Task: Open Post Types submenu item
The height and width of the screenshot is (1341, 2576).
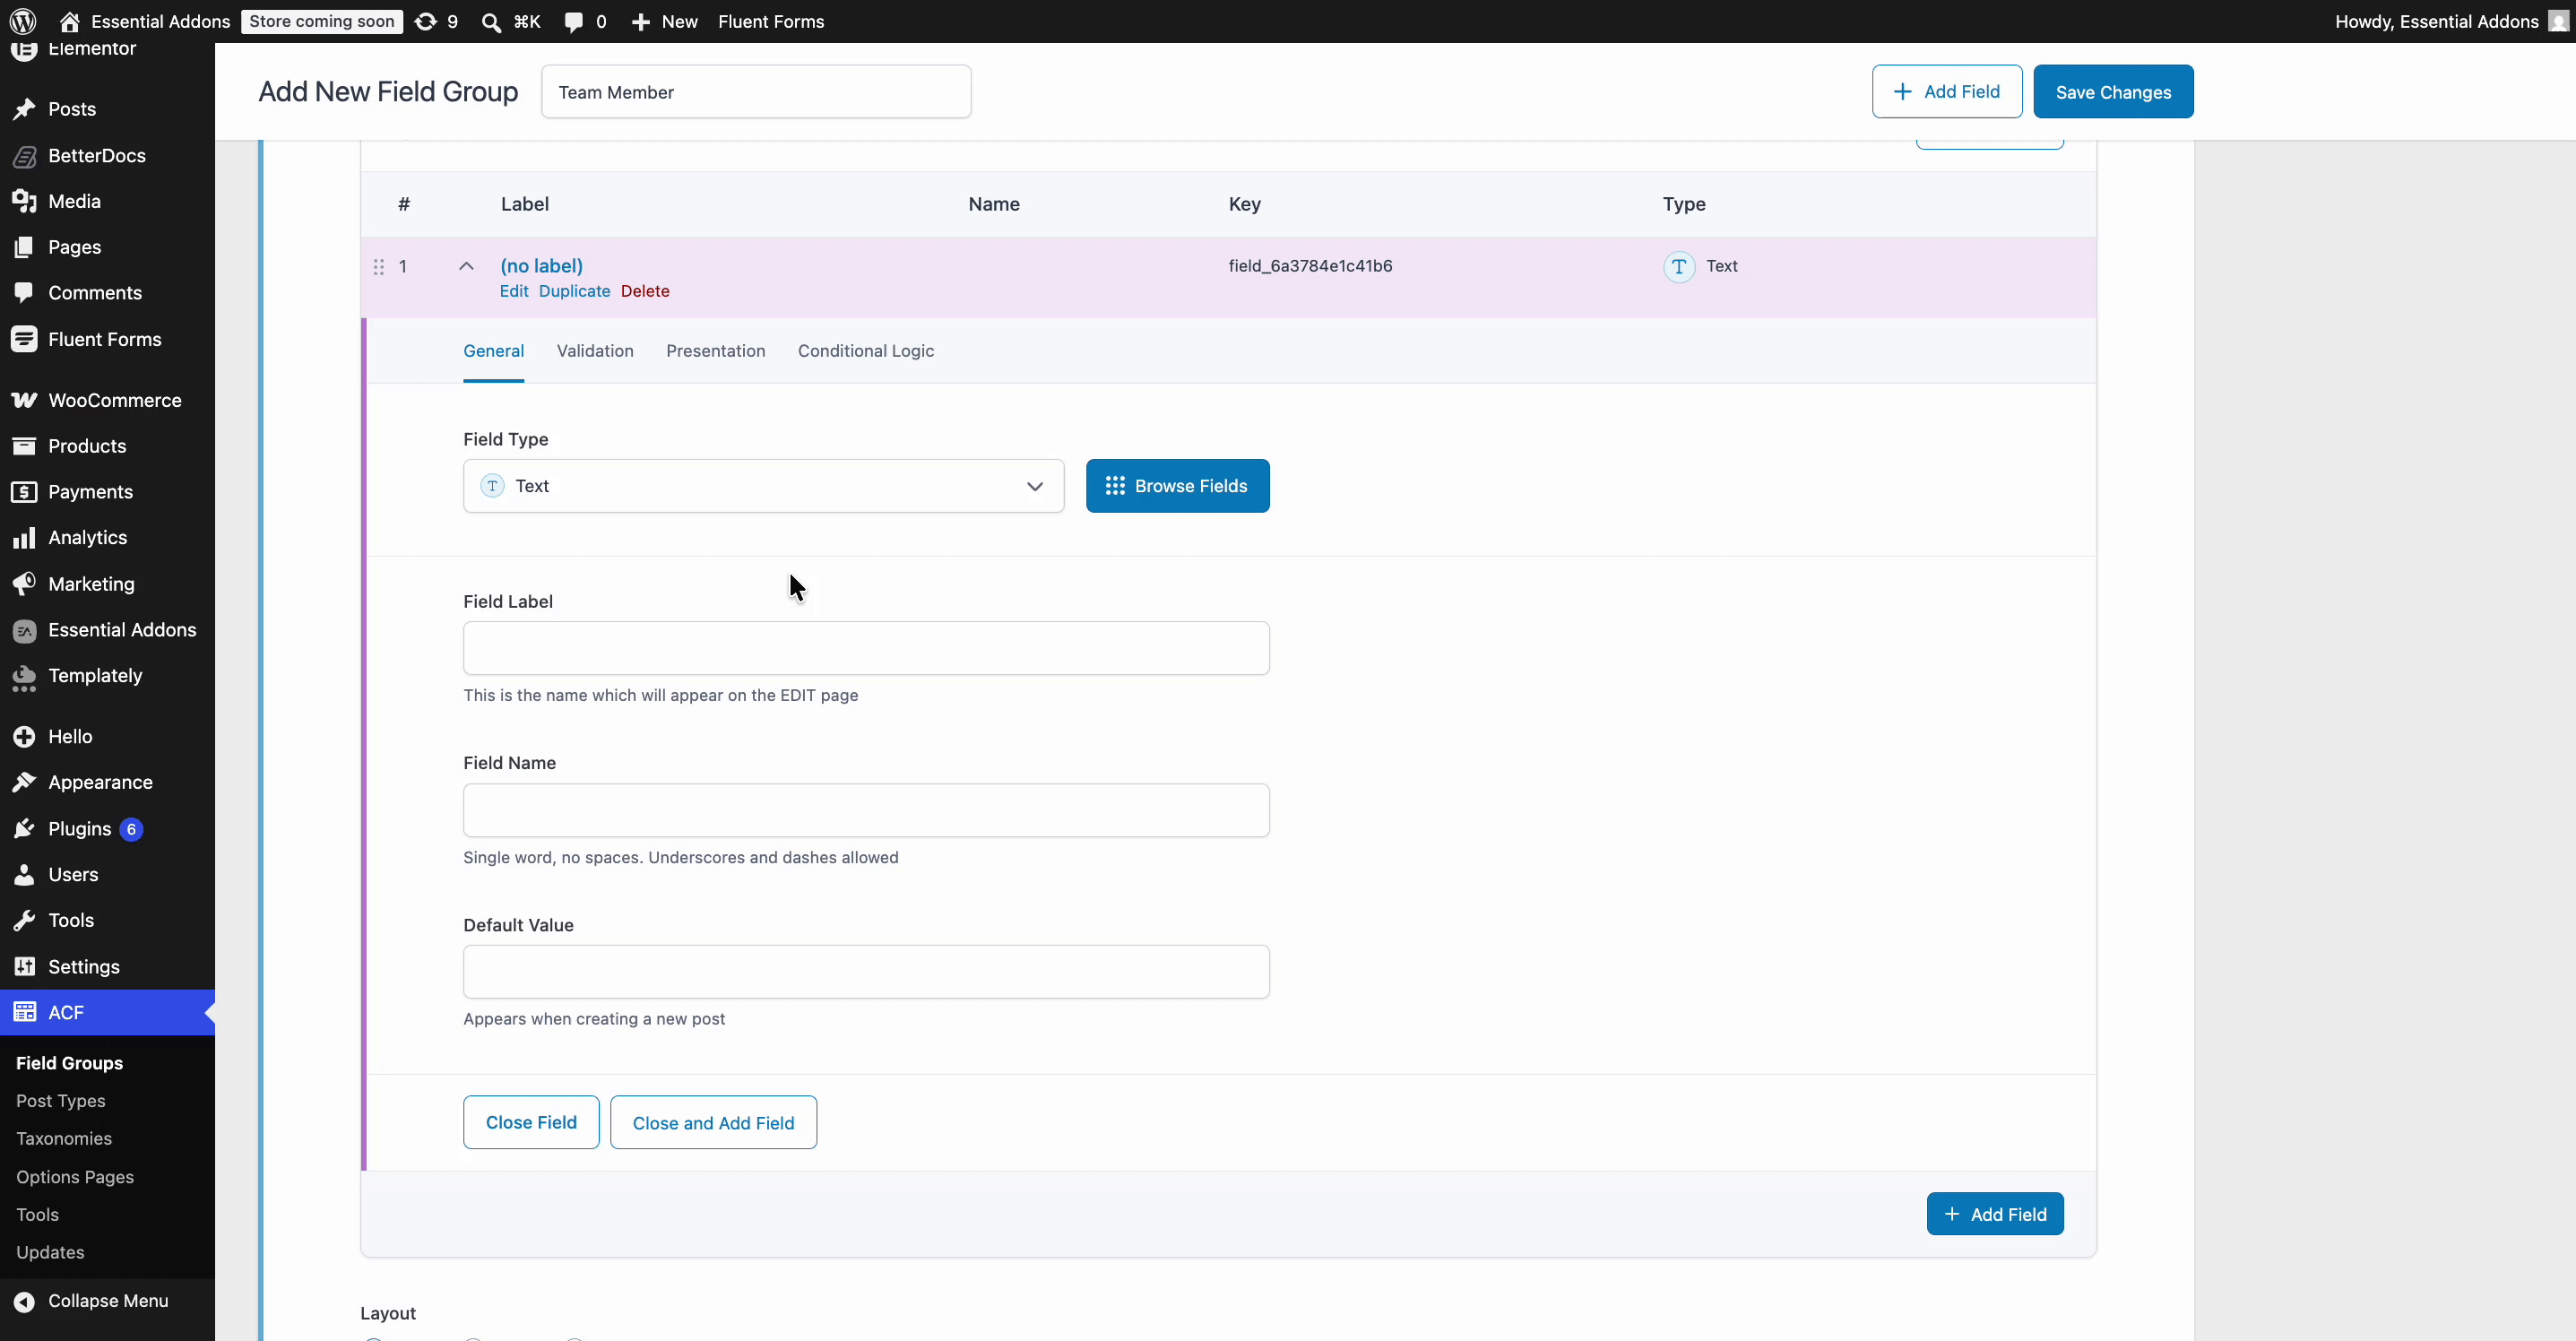Action: [x=60, y=1101]
